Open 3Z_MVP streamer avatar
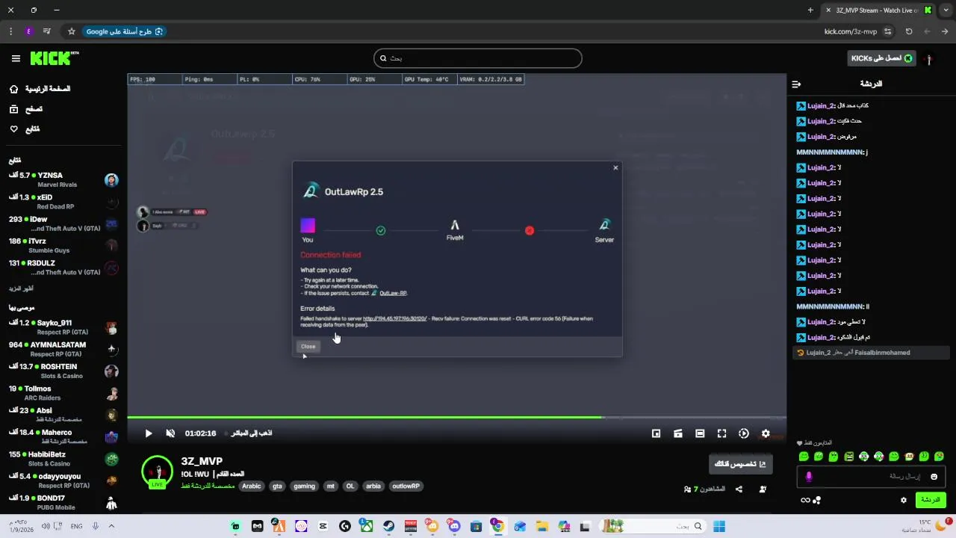 pos(157,471)
